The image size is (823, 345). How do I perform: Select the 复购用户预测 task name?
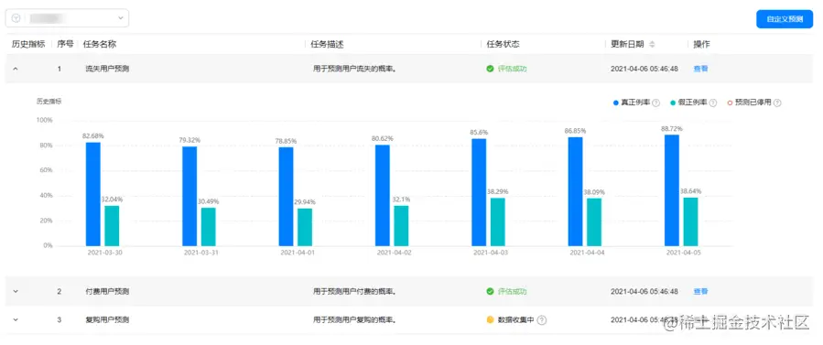click(x=107, y=319)
